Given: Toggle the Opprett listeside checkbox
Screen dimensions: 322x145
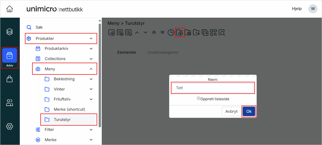Looking at the screenshot, I should click(x=198, y=98).
